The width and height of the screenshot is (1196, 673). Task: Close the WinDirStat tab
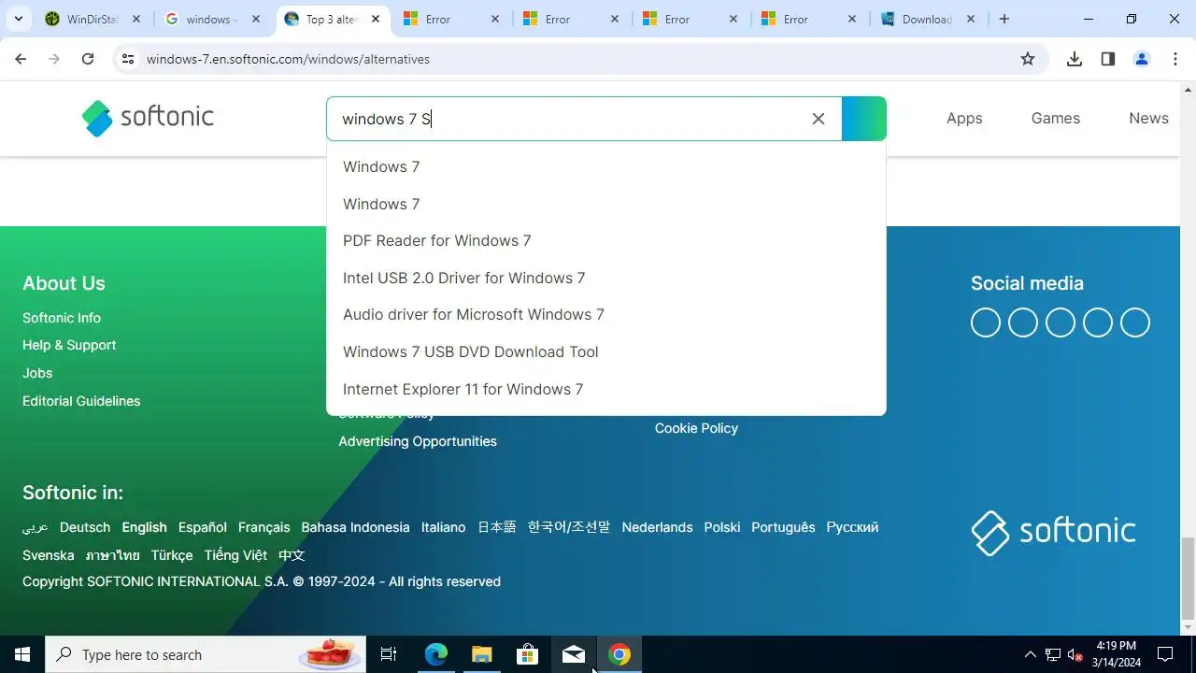136,19
